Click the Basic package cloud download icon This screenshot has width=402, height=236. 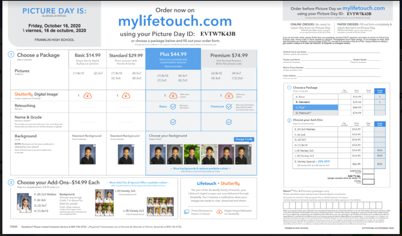point(88,96)
